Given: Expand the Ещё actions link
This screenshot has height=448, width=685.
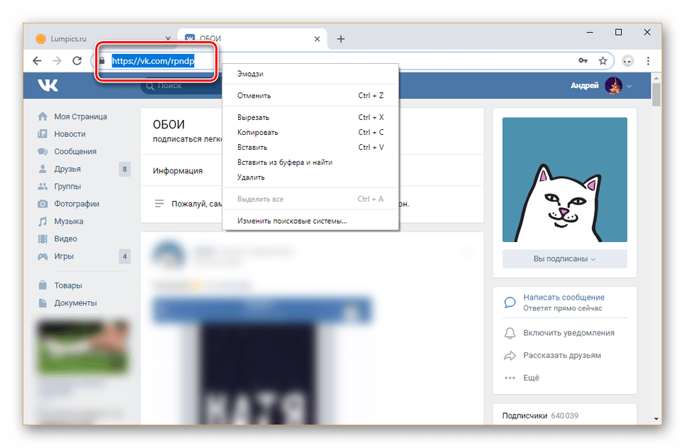Looking at the screenshot, I should click(532, 378).
